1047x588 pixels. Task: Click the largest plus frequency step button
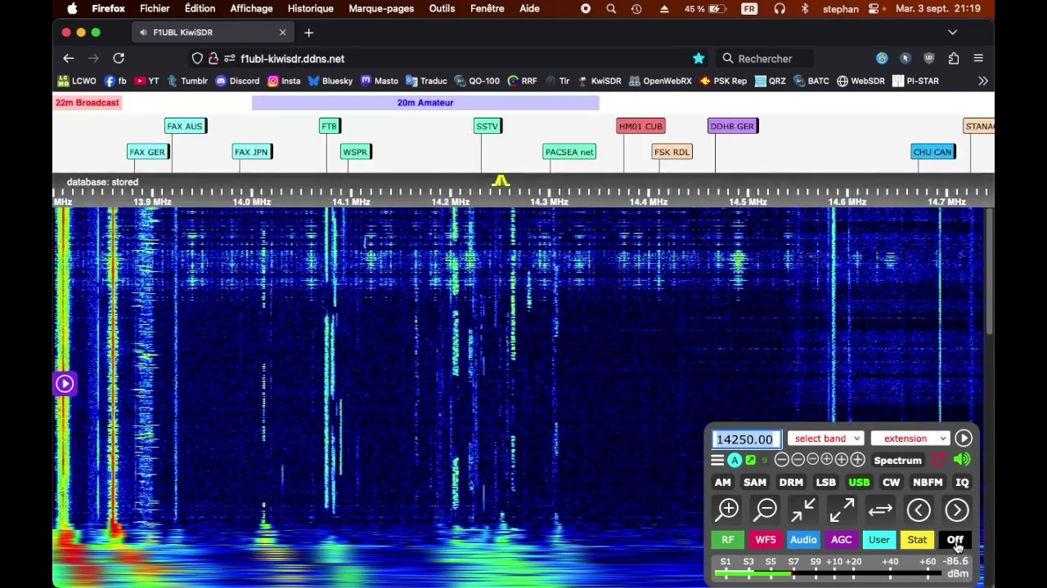click(x=857, y=461)
